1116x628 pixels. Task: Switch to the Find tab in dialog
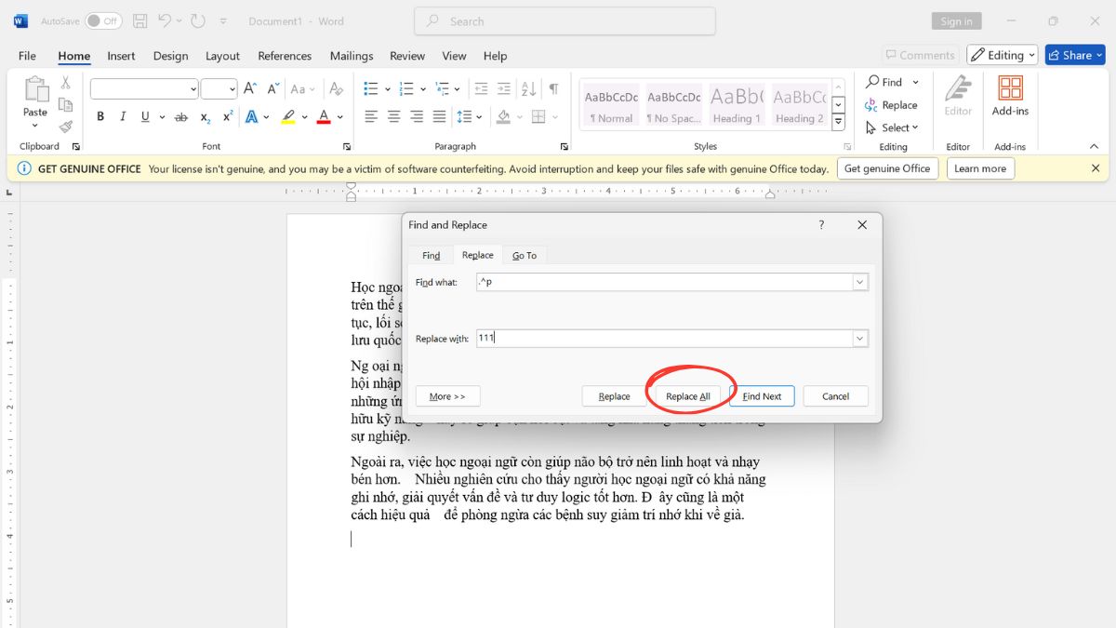432,255
